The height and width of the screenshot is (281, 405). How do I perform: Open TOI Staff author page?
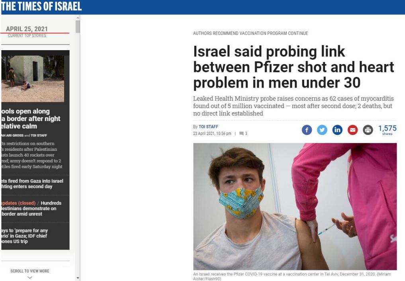click(x=208, y=127)
